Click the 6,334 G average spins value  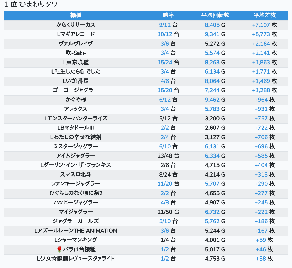point(215,156)
